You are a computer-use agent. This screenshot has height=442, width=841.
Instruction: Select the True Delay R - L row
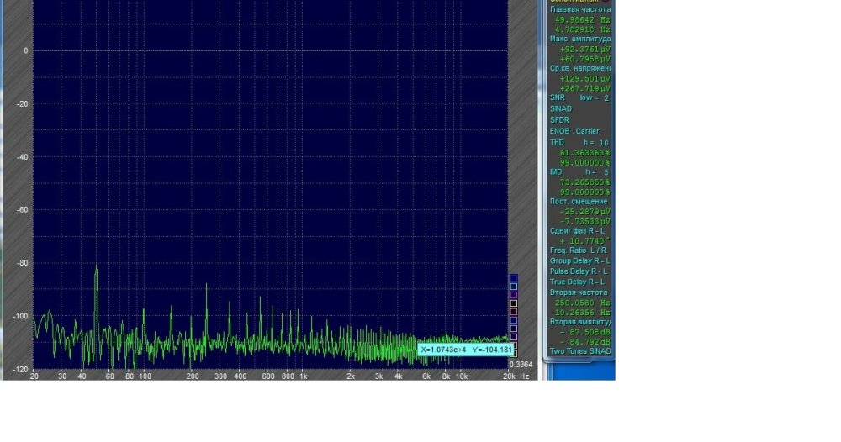tap(578, 282)
